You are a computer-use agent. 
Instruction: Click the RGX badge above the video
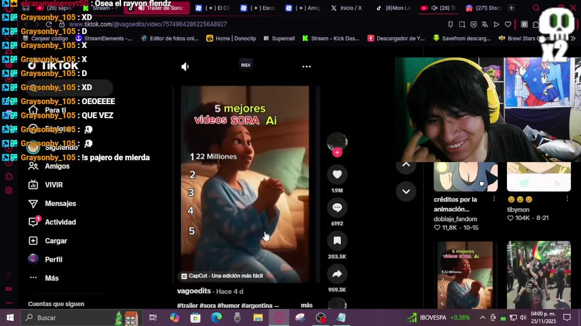pyautogui.click(x=246, y=65)
